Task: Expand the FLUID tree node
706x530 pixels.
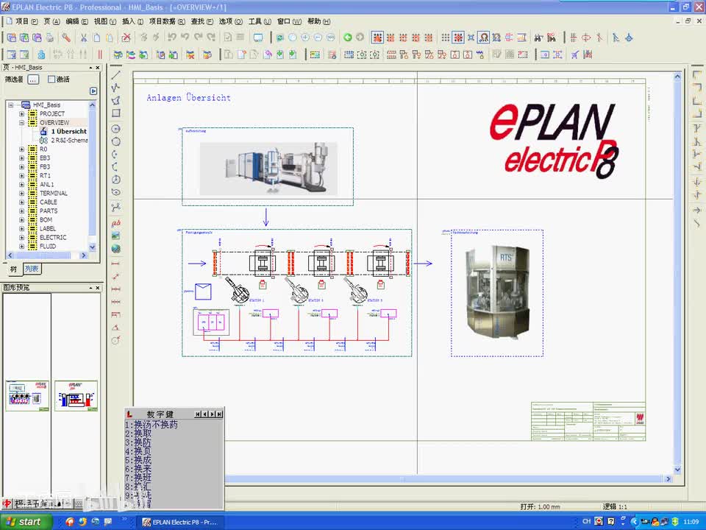Action: coord(21,247)
